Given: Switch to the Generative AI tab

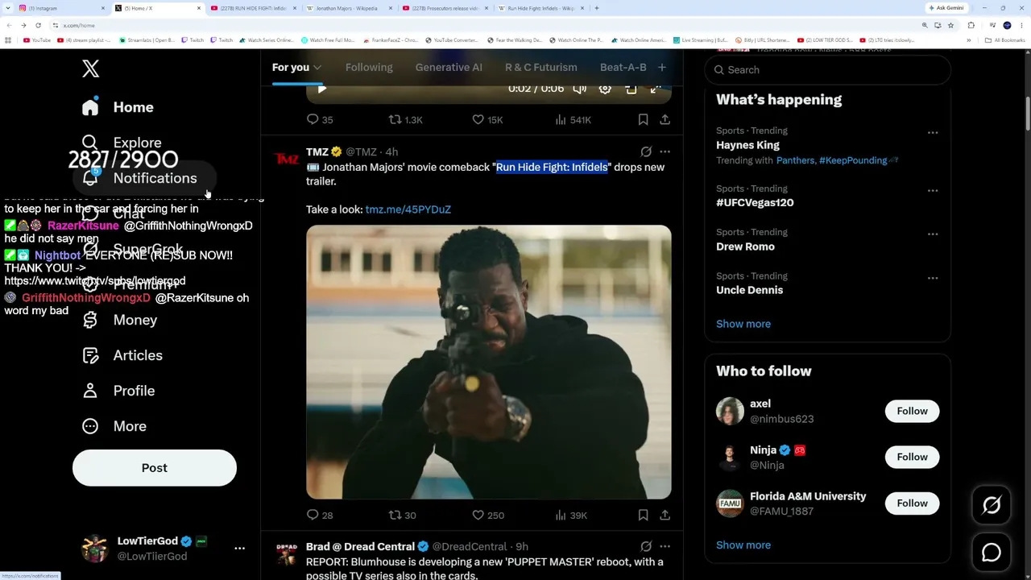Looking at the screenshot, I should 449,67.
